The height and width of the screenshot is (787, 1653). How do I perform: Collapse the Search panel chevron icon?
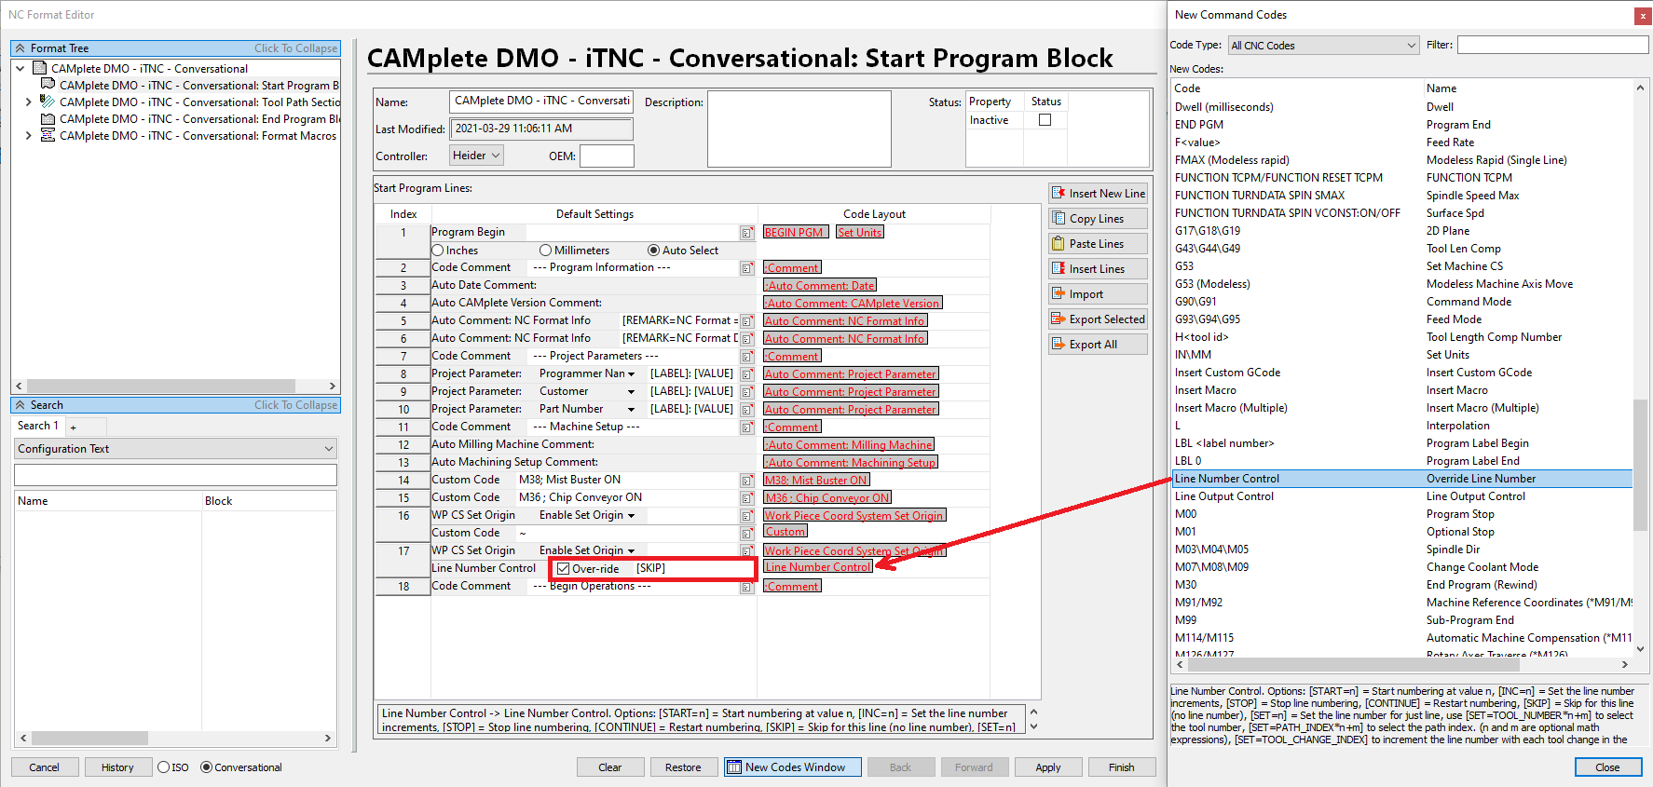click(x=20, y=405)
